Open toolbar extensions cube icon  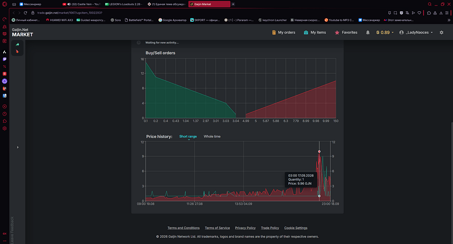429,13
